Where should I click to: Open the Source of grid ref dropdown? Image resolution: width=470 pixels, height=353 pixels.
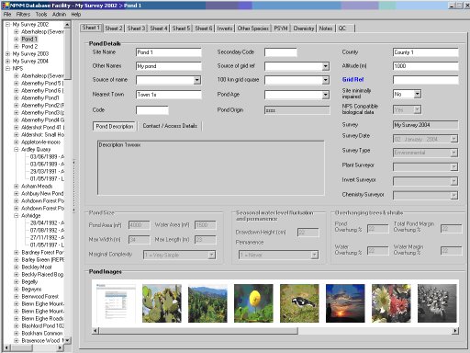point(326,66)
